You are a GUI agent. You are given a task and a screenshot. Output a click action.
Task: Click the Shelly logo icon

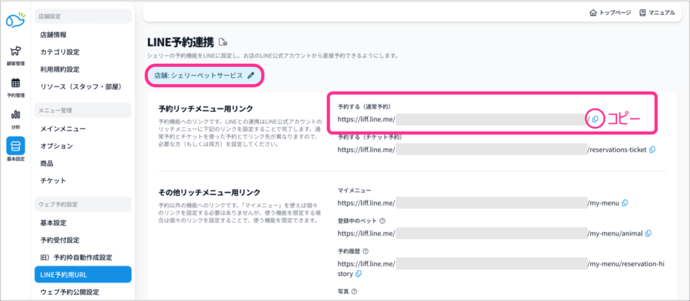15,21
